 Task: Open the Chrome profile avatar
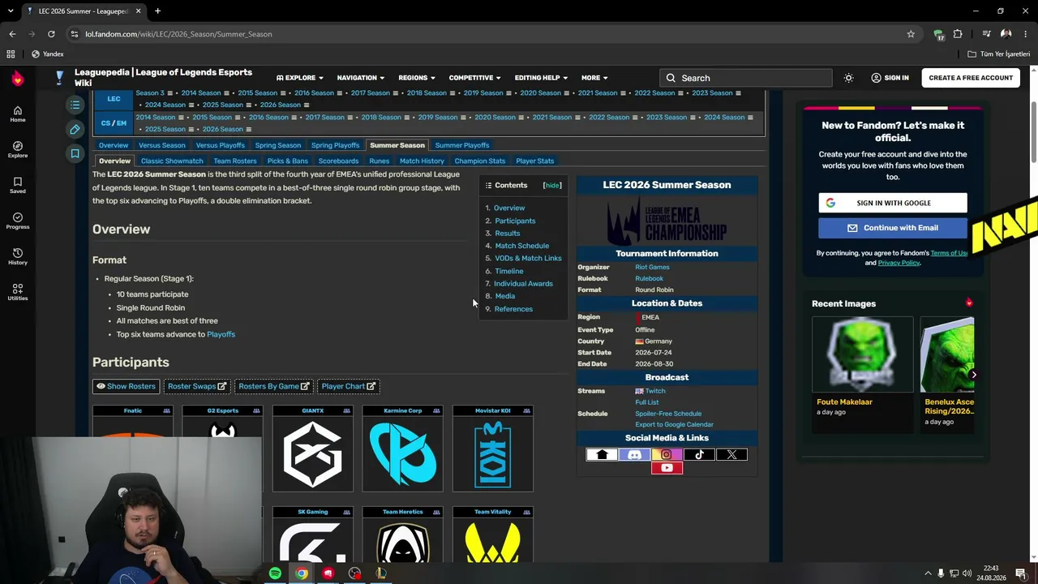tap(1006, 34)
